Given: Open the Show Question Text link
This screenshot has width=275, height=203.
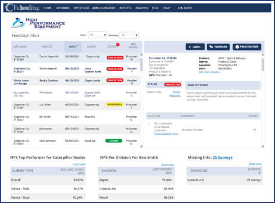Looking at the screenshot, I should [166, 134].
